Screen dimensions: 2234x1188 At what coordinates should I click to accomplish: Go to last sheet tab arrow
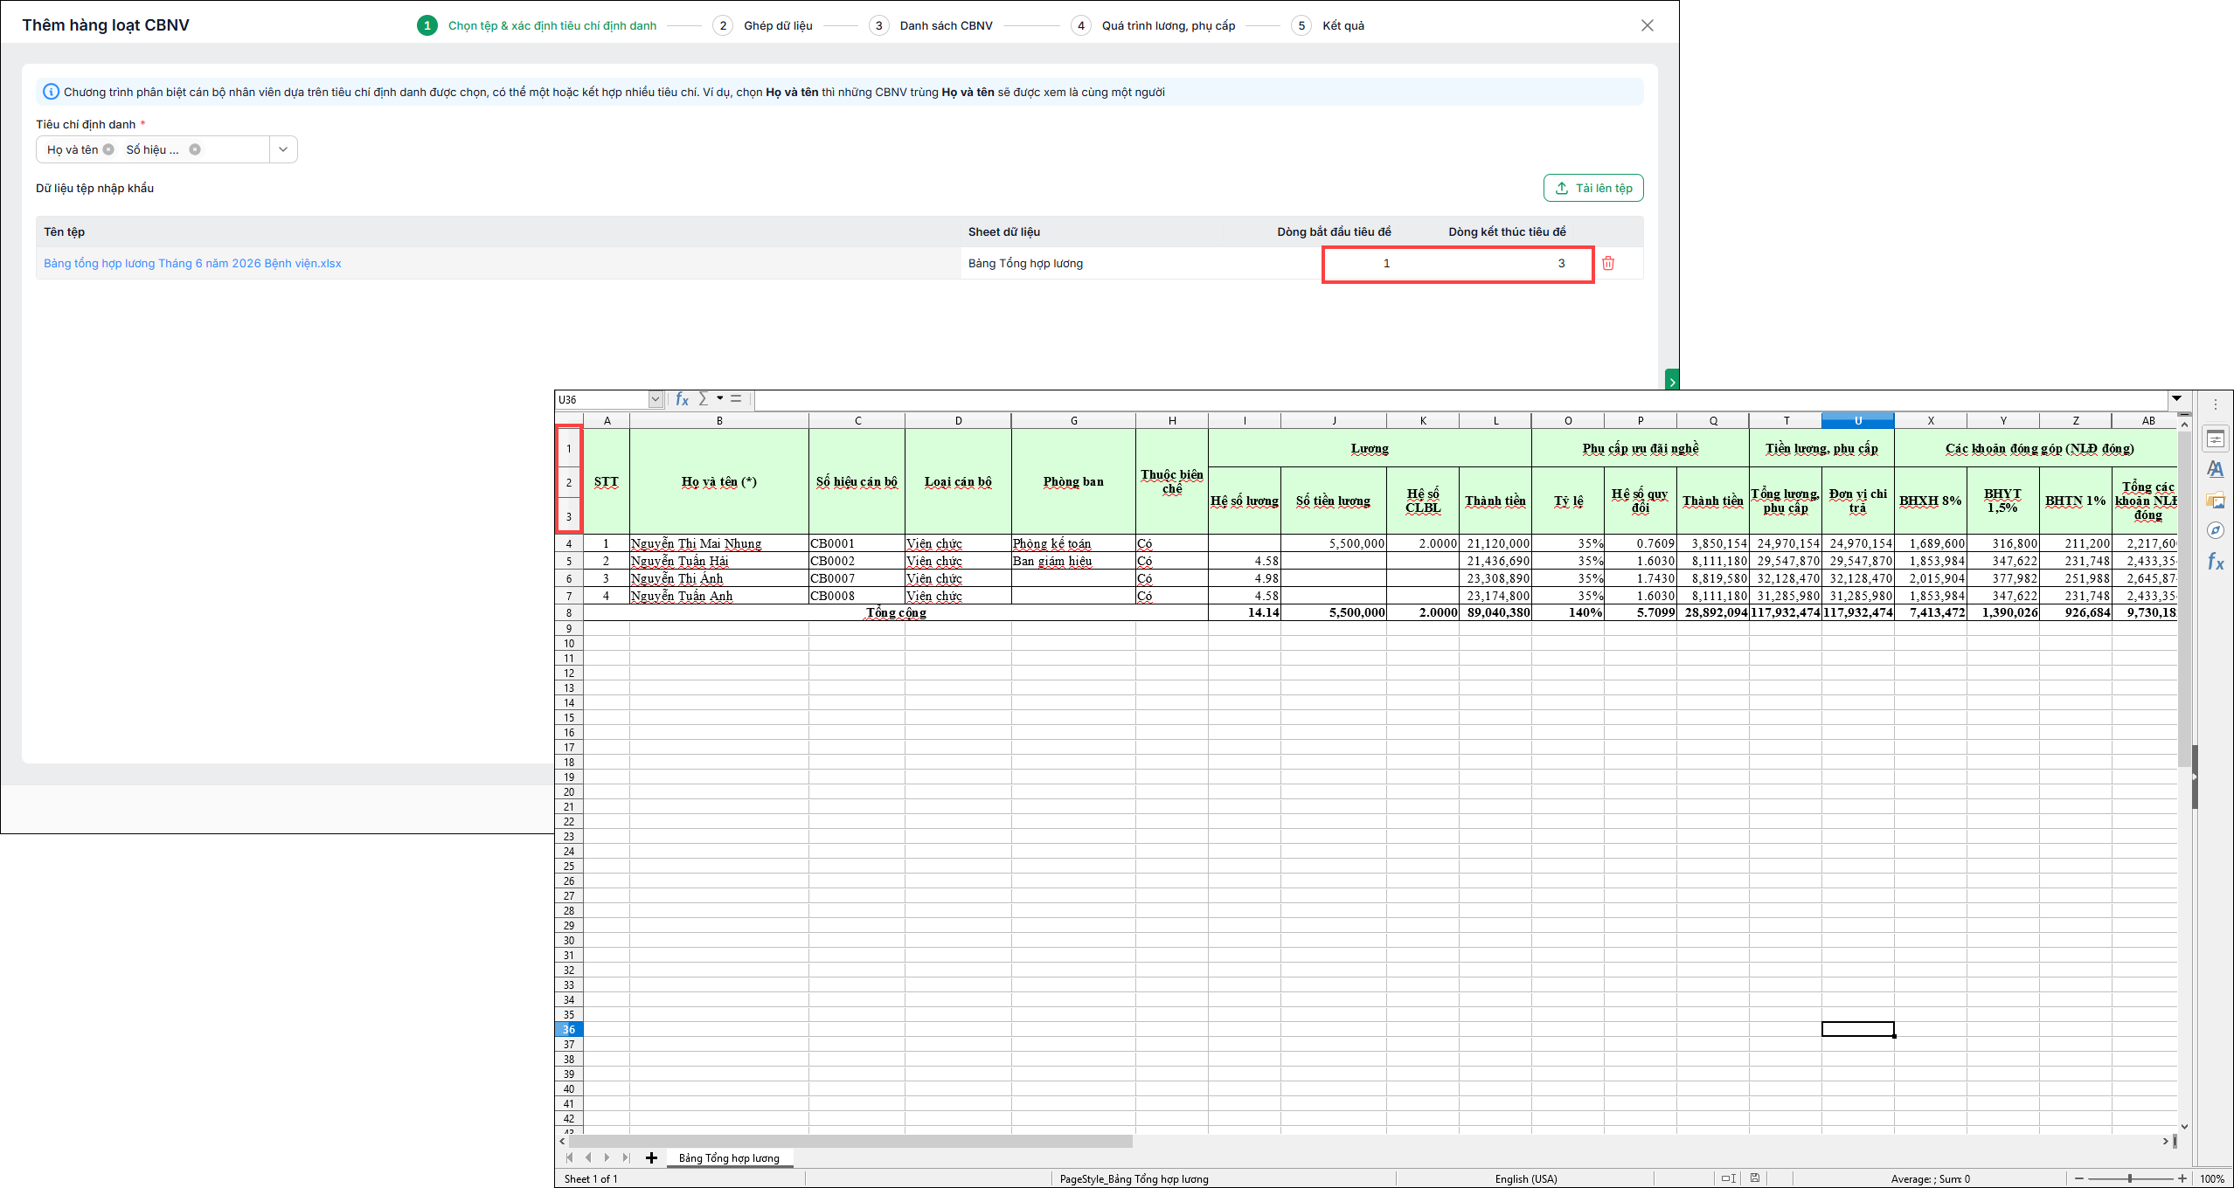(626, 1158)
